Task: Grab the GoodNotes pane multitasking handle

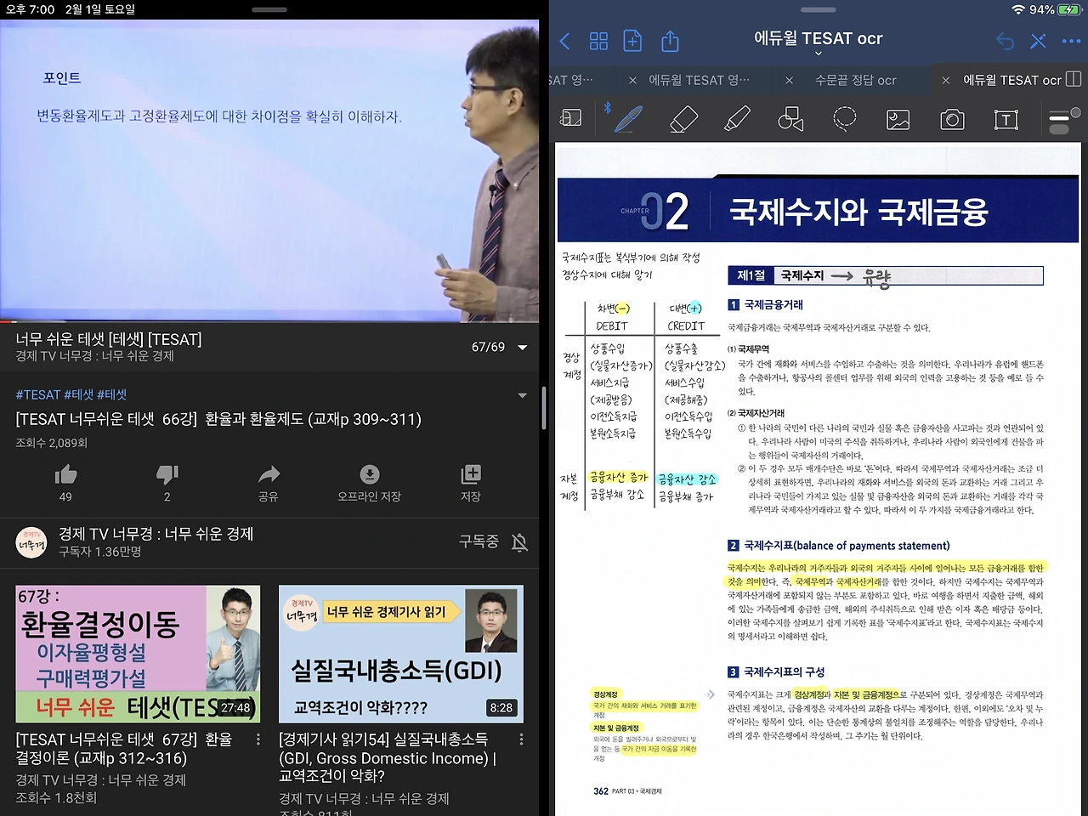Action: (x=819, y=9)
